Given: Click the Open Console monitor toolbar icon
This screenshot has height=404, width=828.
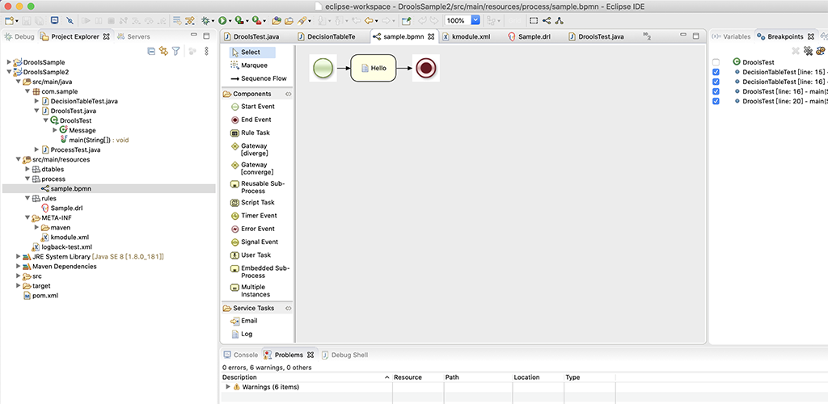Looking at the screenshot, I should (x=54, y=20).
